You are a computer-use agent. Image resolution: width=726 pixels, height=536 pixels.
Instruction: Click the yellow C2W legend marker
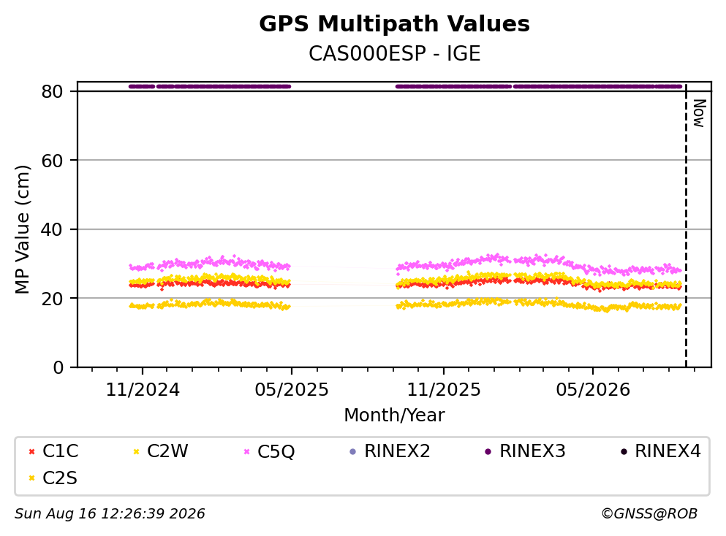coord(136,451)
